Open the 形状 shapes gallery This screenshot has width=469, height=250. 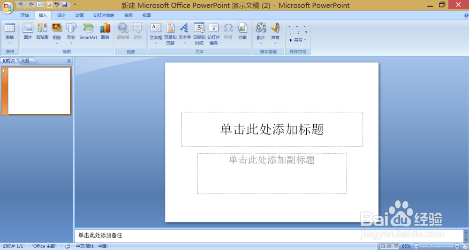pyautogui.click(x=71, y=33)
